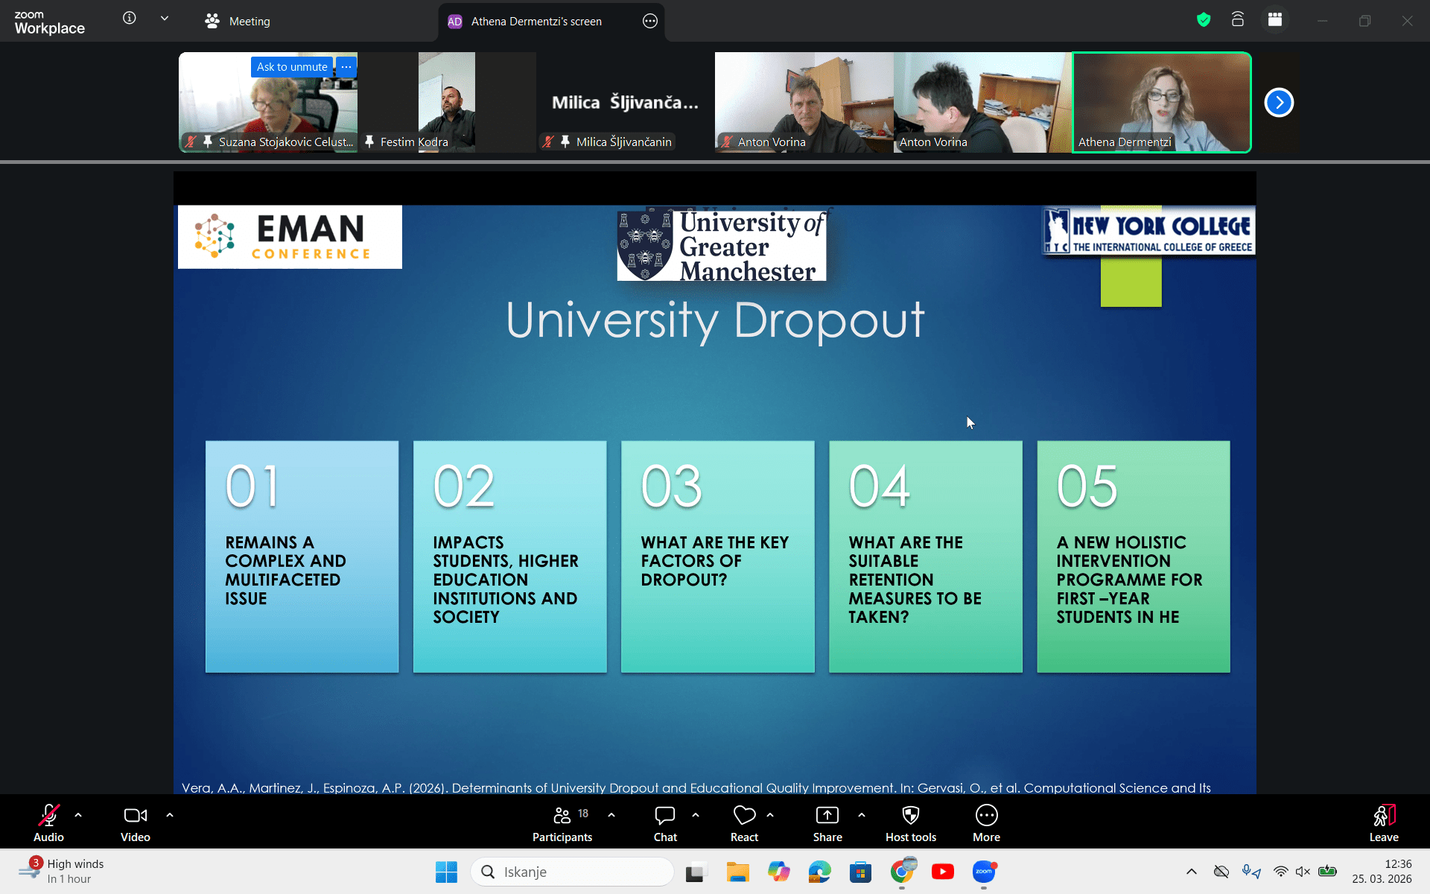Open the Share screen icon
This screenshot has height=894, width=1430.
(827, 816)
